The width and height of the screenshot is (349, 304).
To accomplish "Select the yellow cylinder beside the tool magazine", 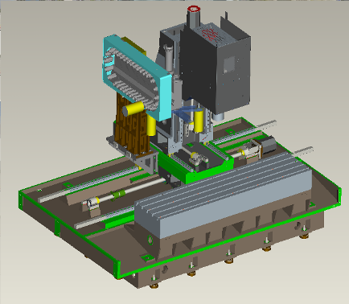I will pos(133,109).
